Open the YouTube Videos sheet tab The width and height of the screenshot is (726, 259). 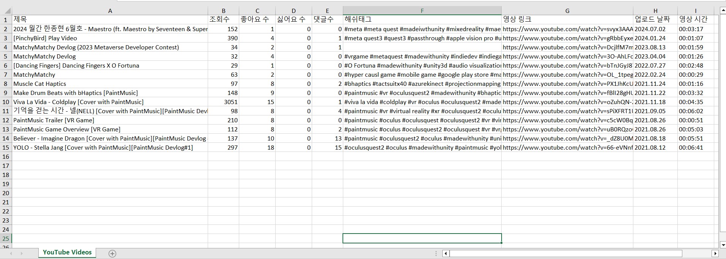67,253
